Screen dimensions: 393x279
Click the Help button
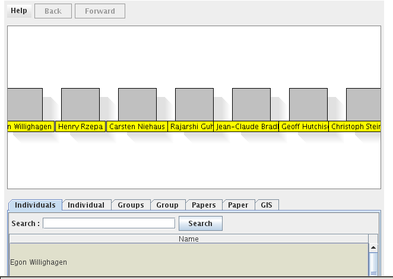[19, 11]
